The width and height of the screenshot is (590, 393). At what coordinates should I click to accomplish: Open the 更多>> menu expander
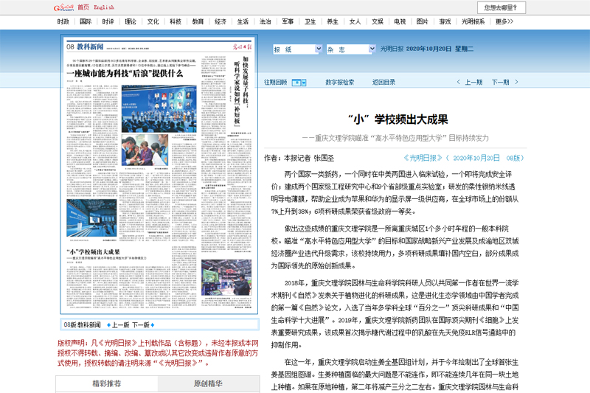[505, 22]
